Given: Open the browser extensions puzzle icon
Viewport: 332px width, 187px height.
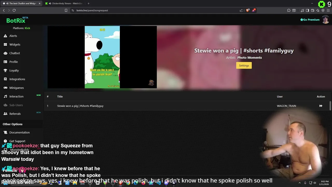Looking at the screenshot, I should (289, 10).
